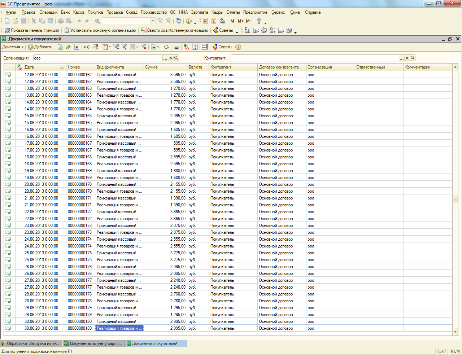Click the Номер column header

coord(80,67)
